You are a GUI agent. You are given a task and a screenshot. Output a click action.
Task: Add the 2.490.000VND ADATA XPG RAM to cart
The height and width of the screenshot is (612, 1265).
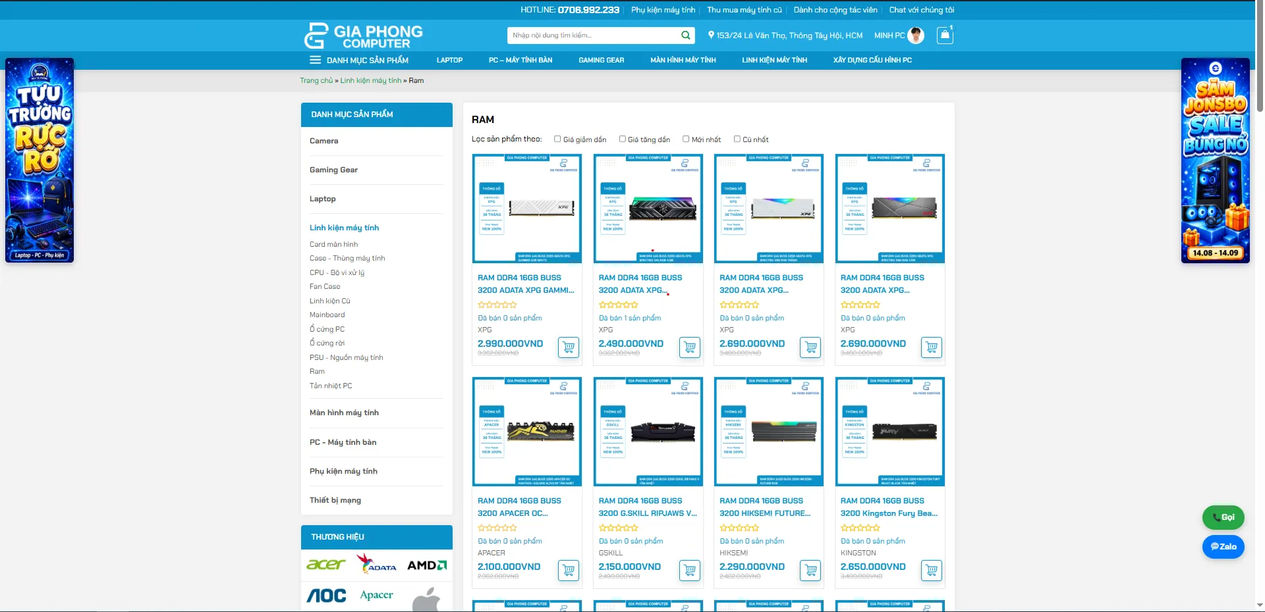click(x=690, y=347)
